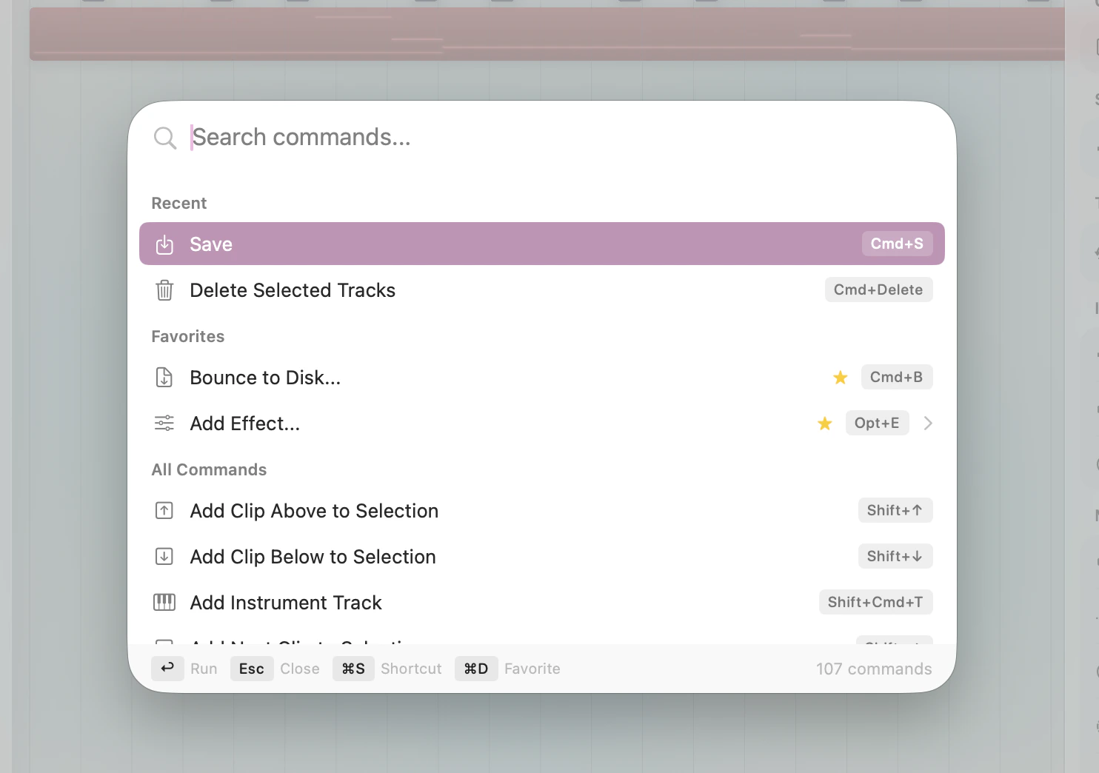Viewport: 1099px width, 773px height.
Task: Choose Add Instrument Track command
Action: pos(542,603)
